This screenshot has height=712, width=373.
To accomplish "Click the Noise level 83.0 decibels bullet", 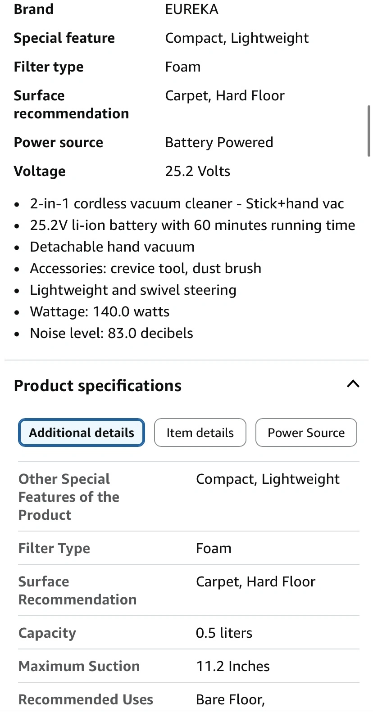I will pyautogui.click(x=111, y=333).
